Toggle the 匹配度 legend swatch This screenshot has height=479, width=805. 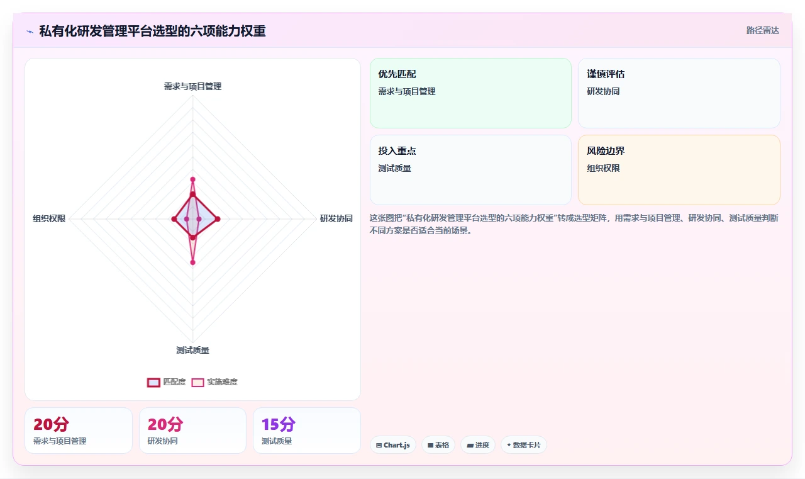pyautogui.click(x=153, y=382)
